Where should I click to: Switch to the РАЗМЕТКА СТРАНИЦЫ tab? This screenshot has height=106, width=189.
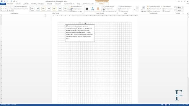pos(38,4)
